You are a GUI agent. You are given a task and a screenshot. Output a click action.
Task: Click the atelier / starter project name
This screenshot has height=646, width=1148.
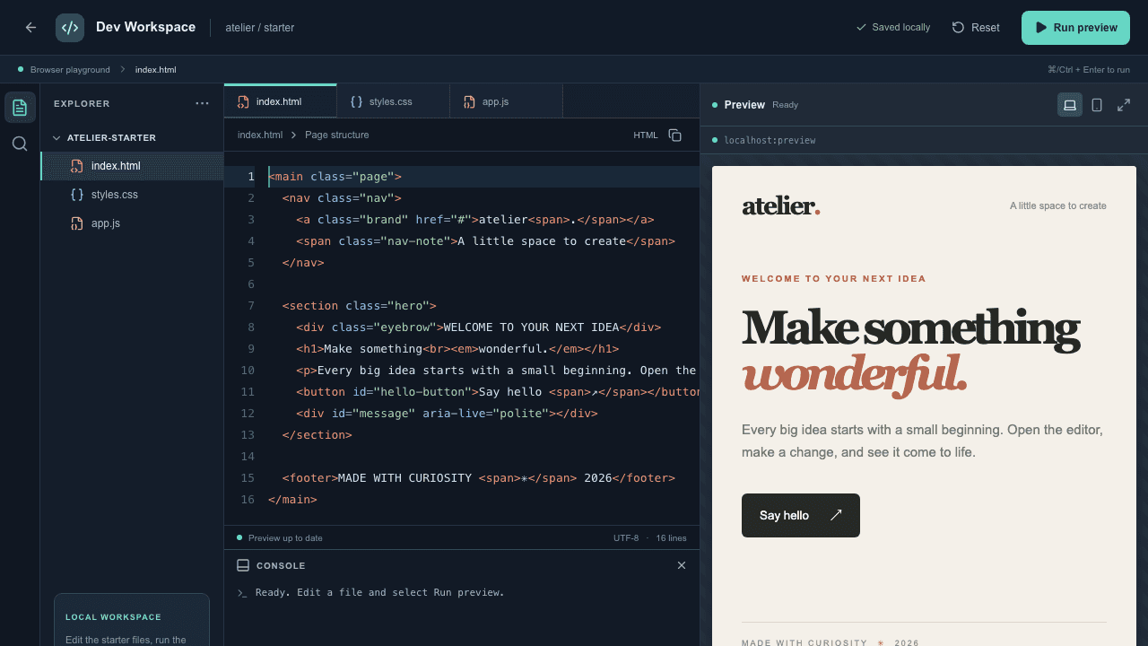click(260, 28)
